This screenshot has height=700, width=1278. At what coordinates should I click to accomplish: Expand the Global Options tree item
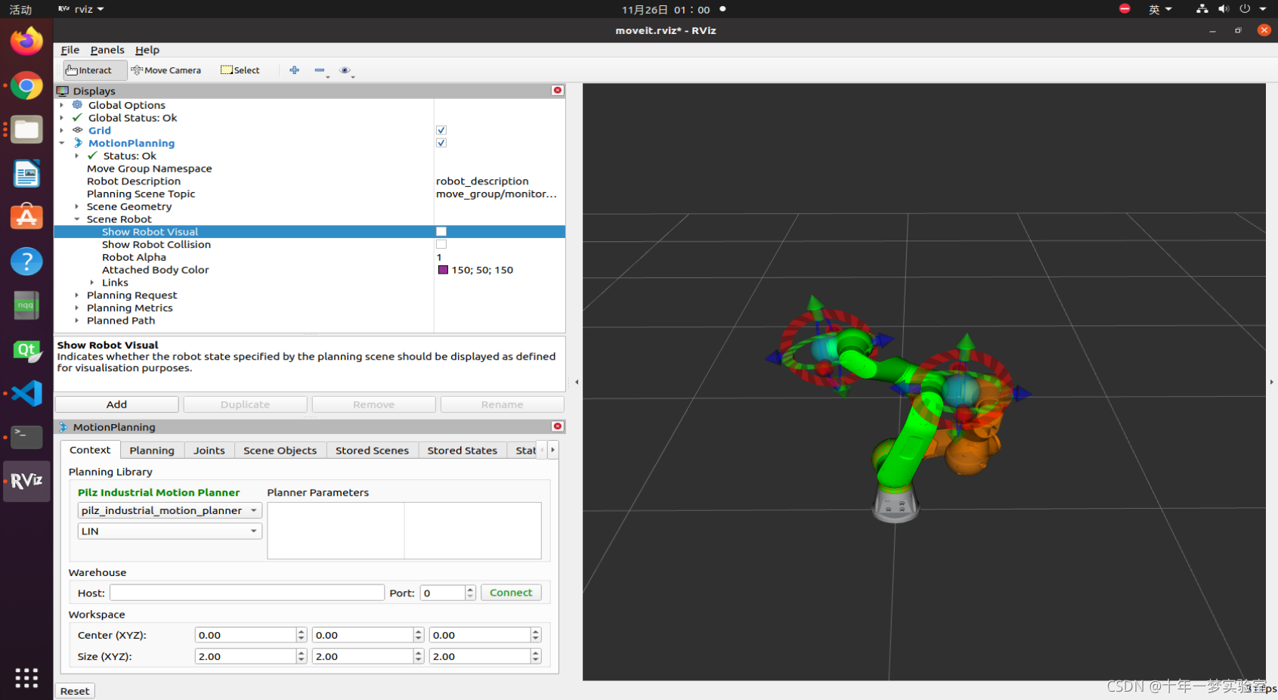click(62, 105)
